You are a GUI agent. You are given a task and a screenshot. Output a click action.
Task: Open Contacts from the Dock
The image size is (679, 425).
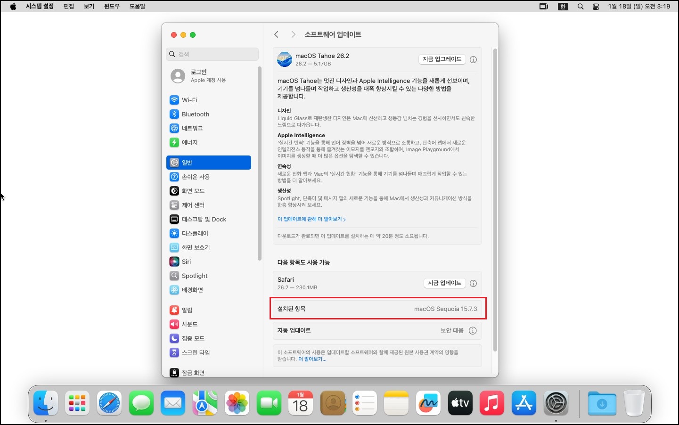[333, 403]
